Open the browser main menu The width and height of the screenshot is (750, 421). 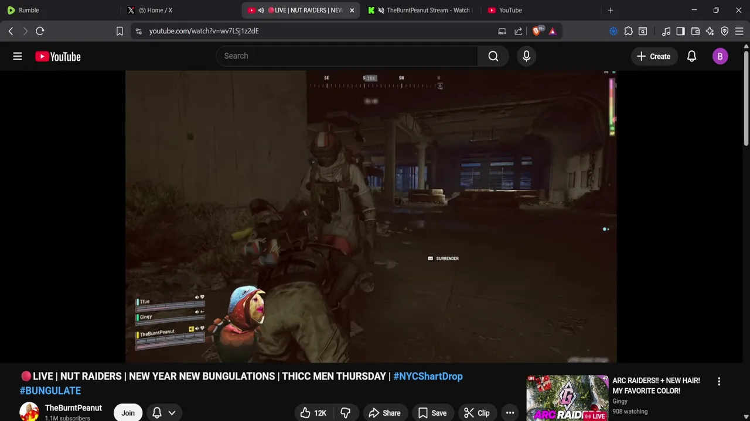click(x=739, y=31)
